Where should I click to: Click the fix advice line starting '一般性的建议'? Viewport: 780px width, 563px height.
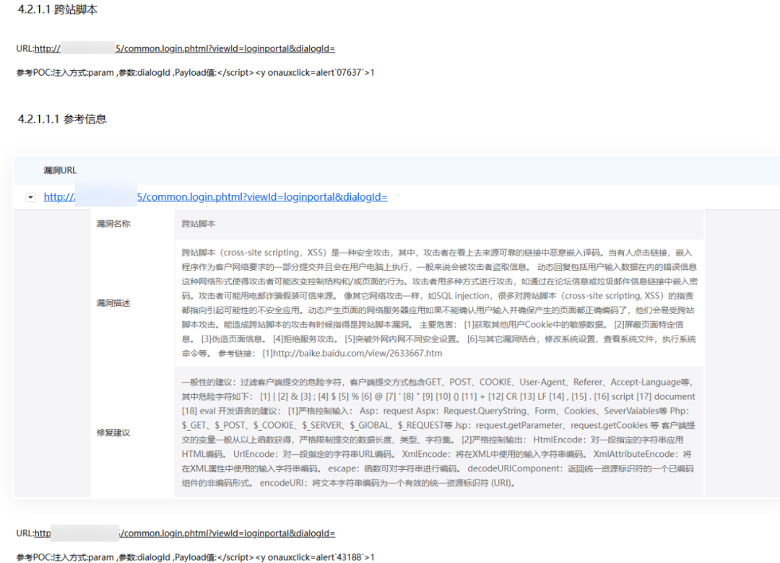pos(438,382)
